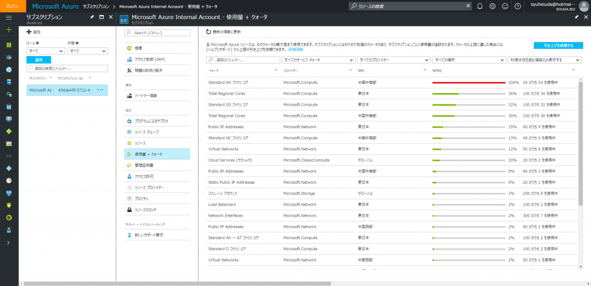Open Virtual machines monitor icon in sidebar

pos(9,119)
